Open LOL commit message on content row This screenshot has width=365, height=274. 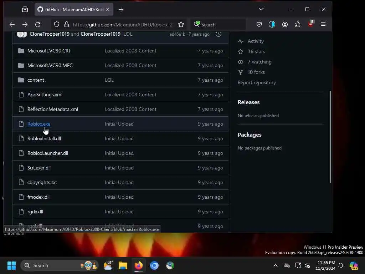click(109, 80)
